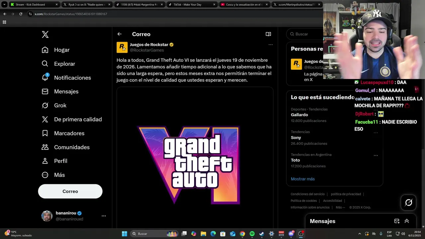Viewport: 425px width, 239px height.
Task: Switch to the Ryuk X post tab
Action: [x=87, y=5]
